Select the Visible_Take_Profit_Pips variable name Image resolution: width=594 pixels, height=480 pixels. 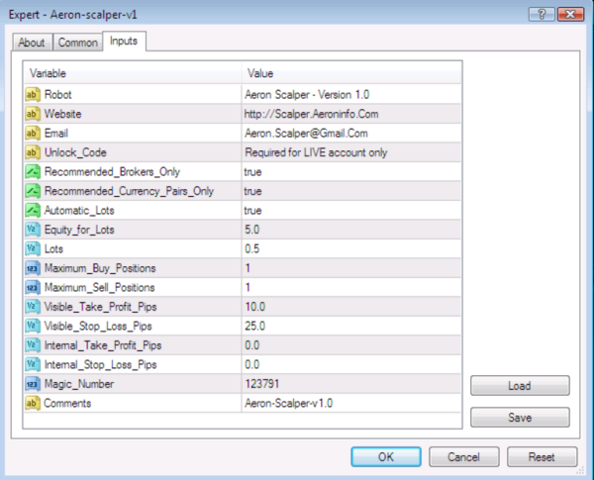pyautogui.click(x=100, y=307)
